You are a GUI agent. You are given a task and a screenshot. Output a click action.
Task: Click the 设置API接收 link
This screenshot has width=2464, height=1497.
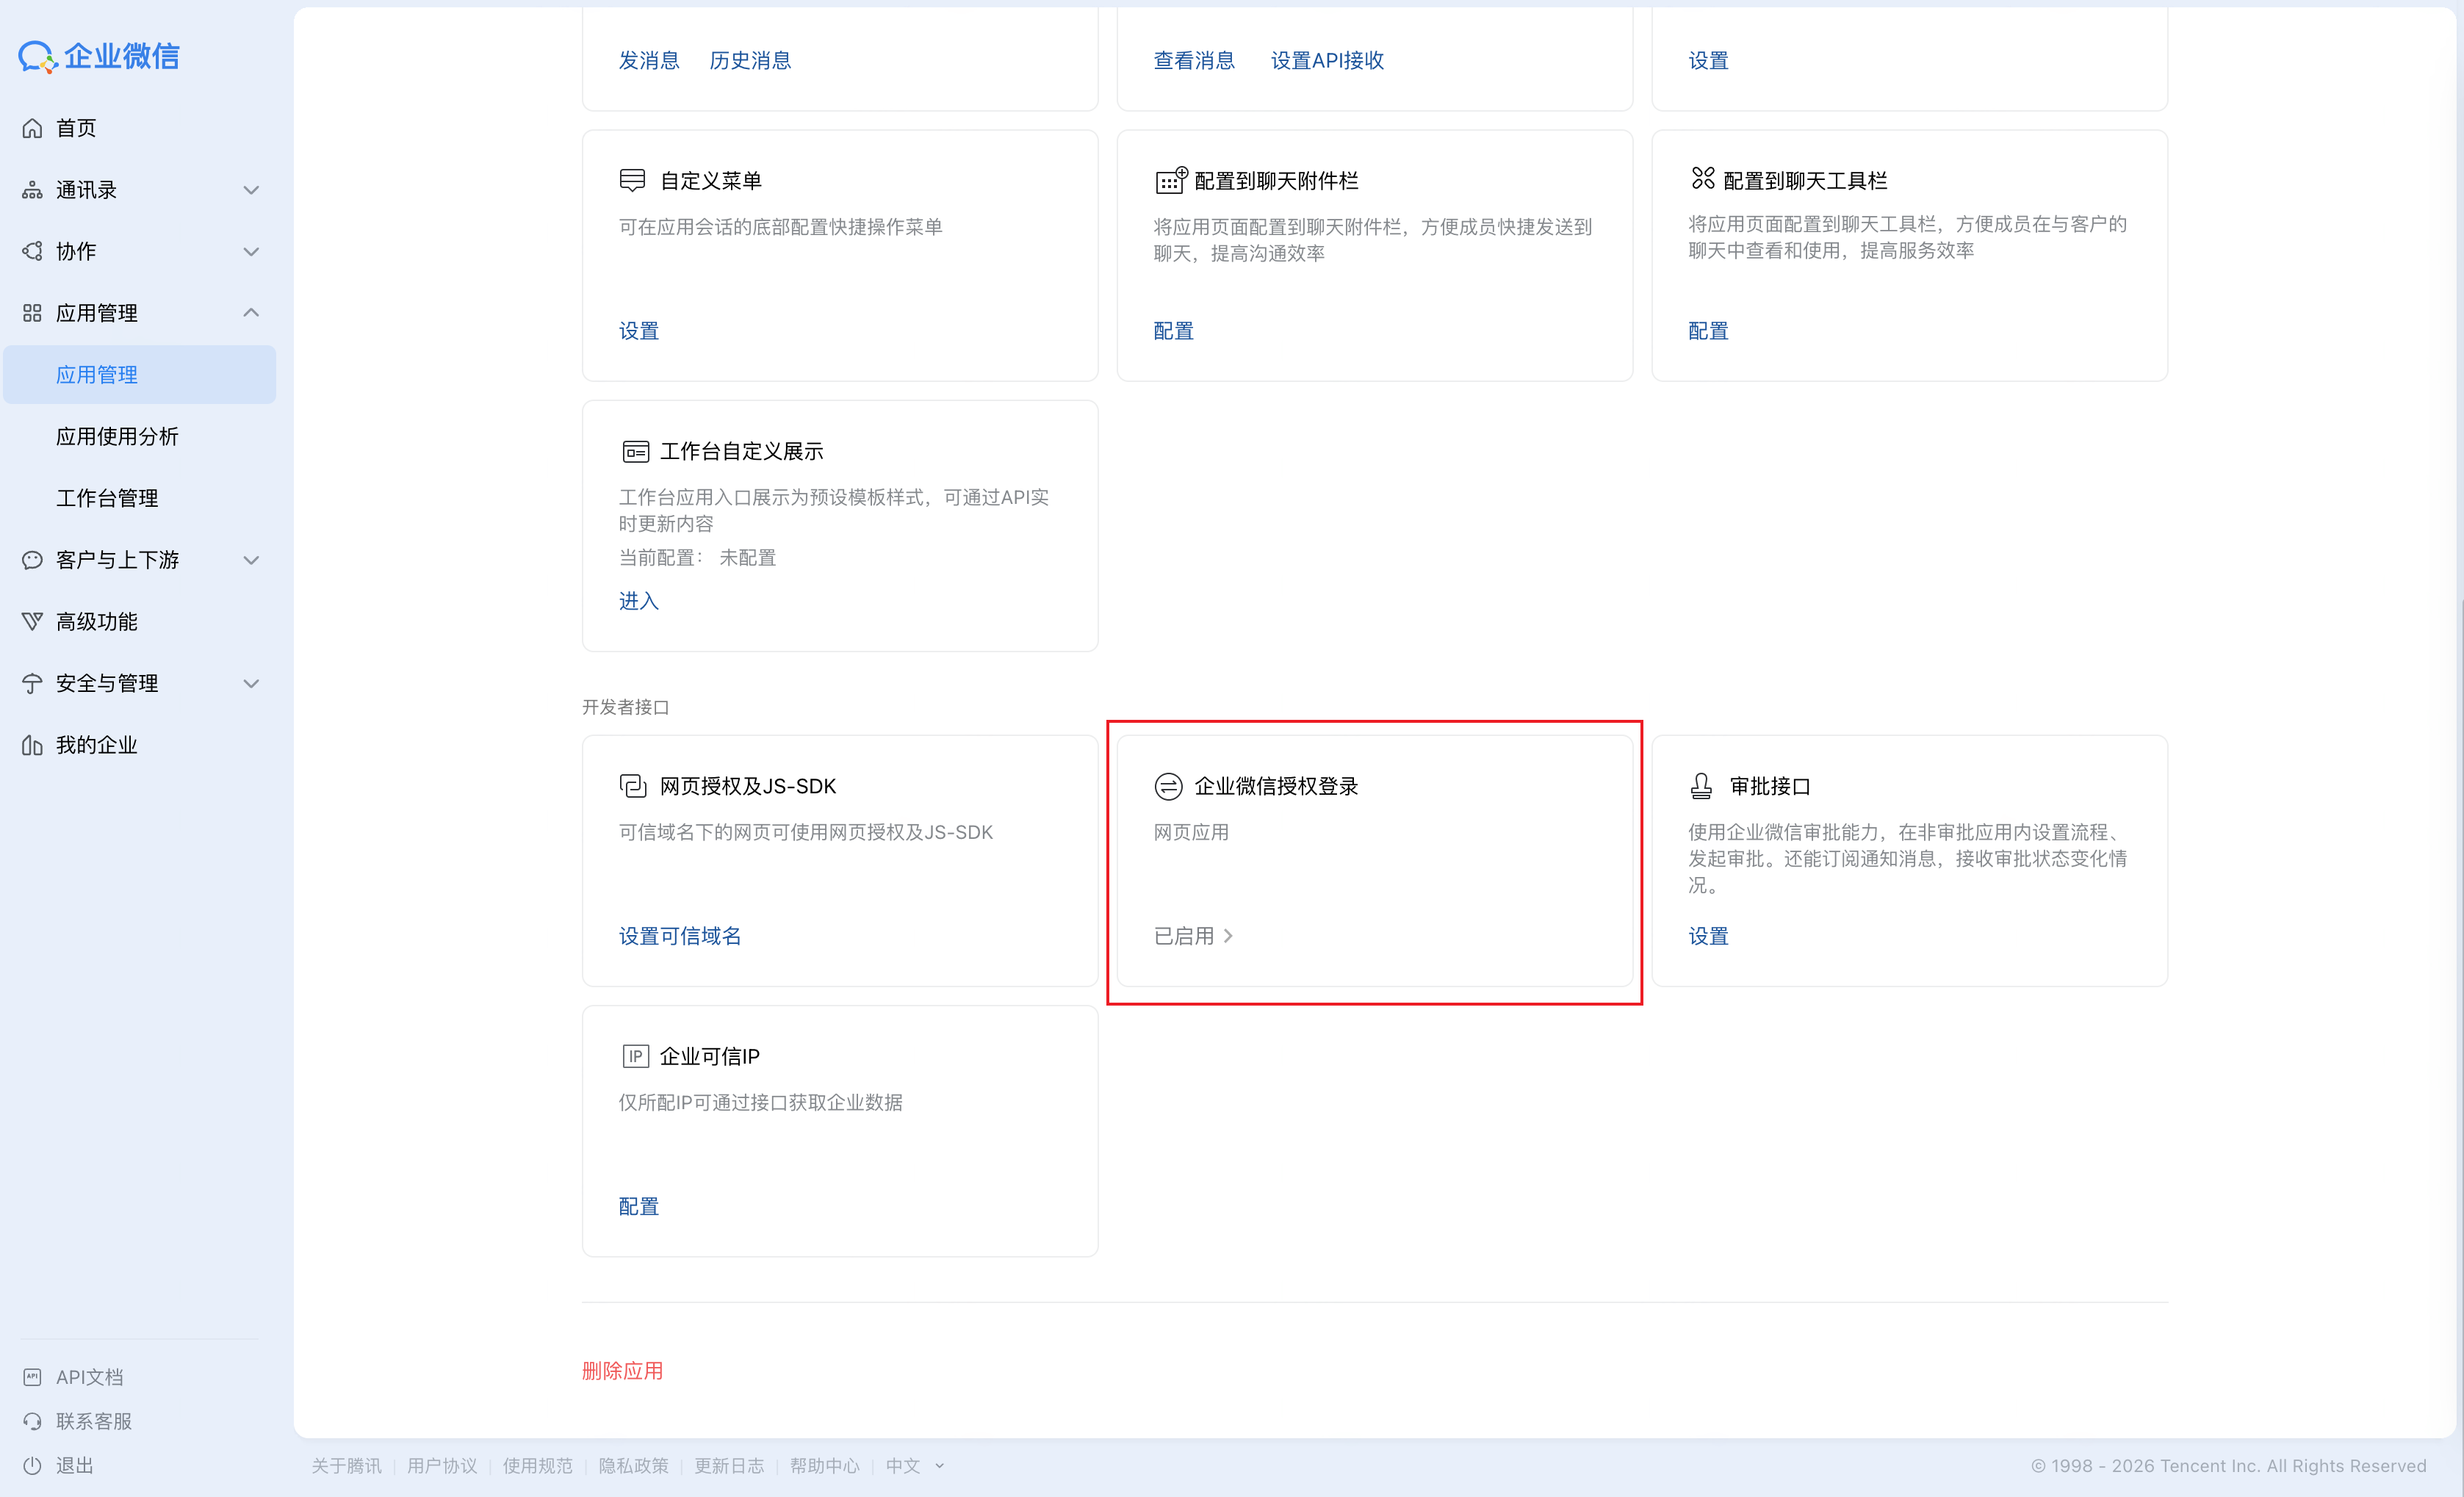[1327, 60]
